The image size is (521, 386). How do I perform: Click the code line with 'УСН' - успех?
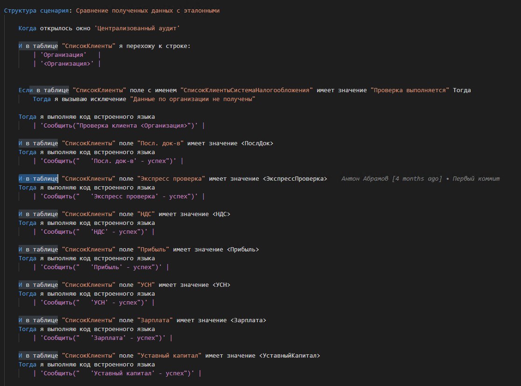[94, 303]
